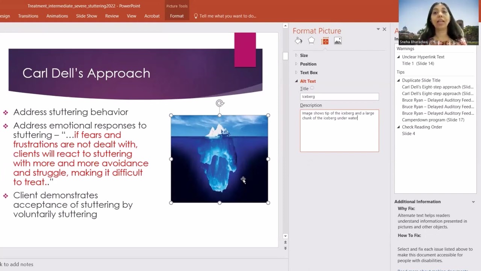Open the Fill & Line pane icon
Image resolution: width=481 pixels, height=271 pixels.
pyautogui.click(x=298, y=41)
